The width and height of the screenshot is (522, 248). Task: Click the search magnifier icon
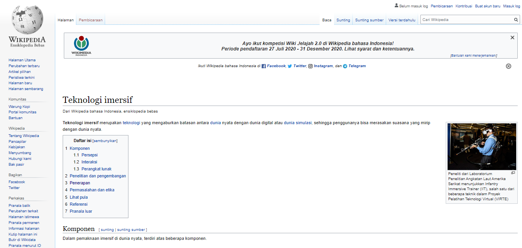pyautogui.click(x=516, y=20)
